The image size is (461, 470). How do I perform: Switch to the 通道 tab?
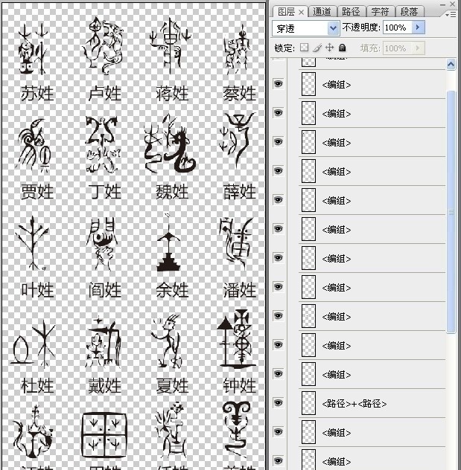(x=322, y=12)
